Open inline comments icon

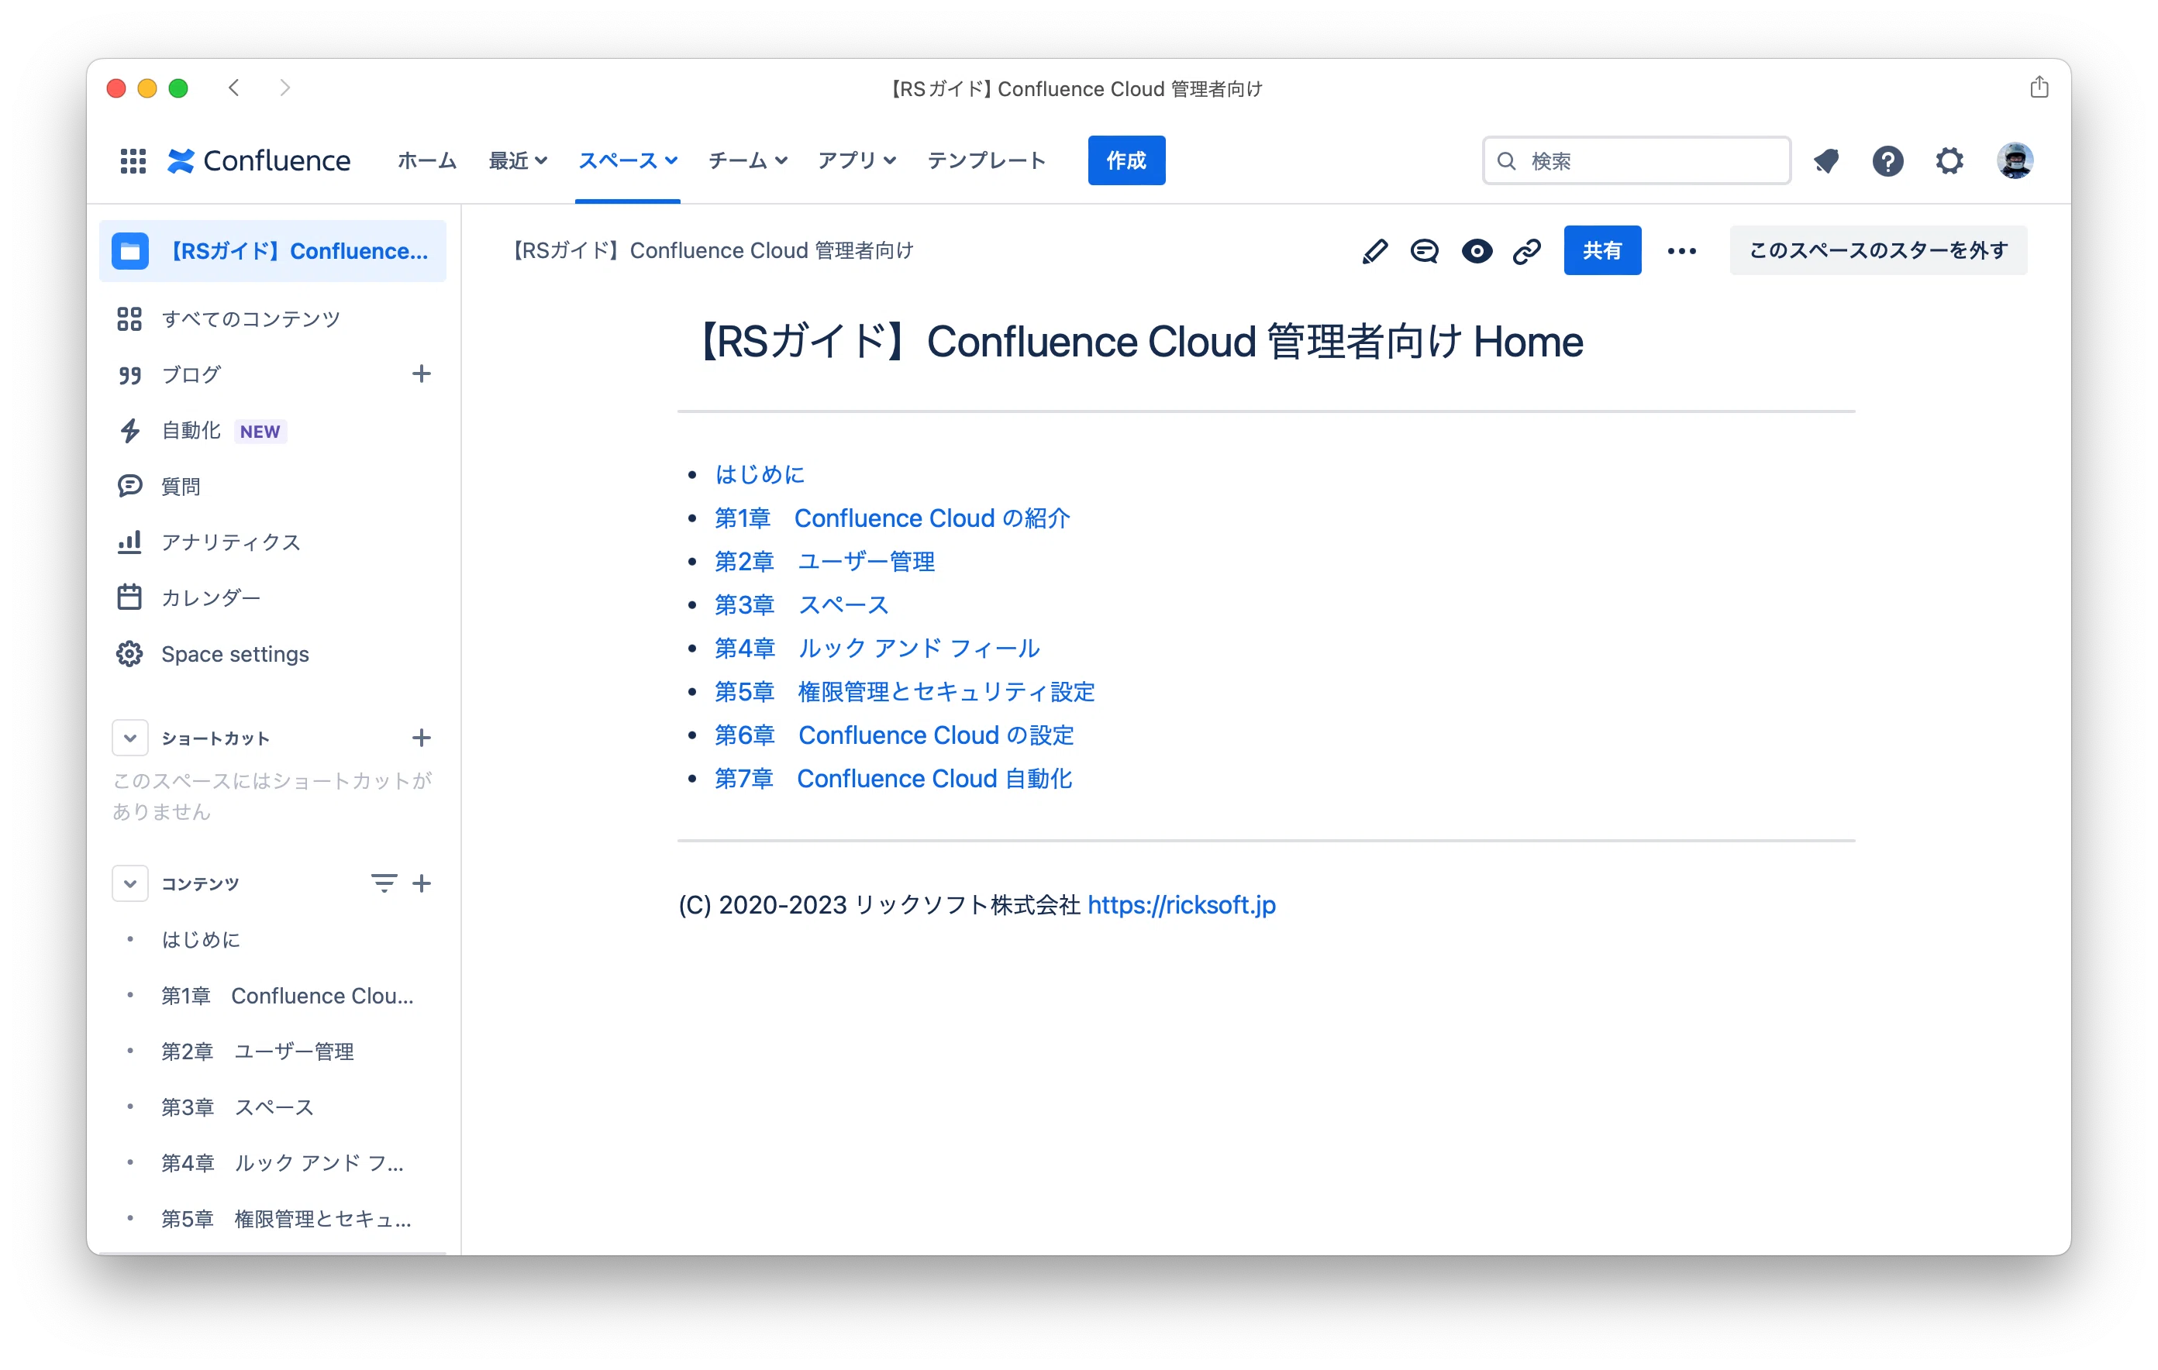(x=1424, y=251)
